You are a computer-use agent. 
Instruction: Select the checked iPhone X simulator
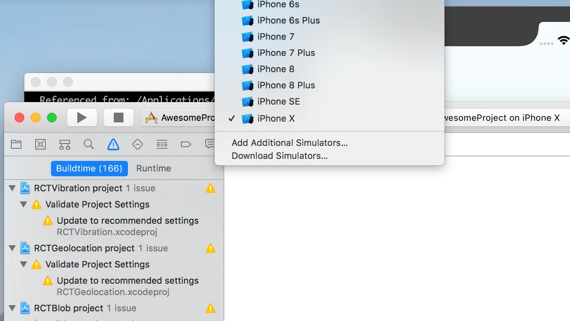click(330, 119)
